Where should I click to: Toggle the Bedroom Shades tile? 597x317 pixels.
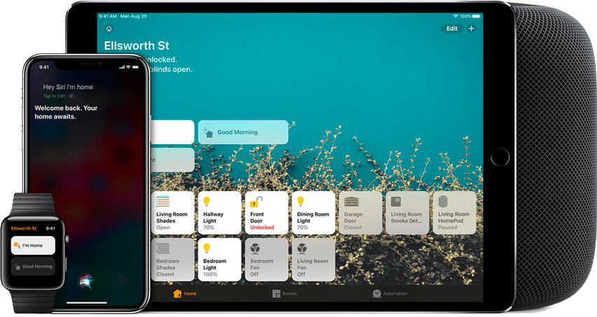pos(173,260)
